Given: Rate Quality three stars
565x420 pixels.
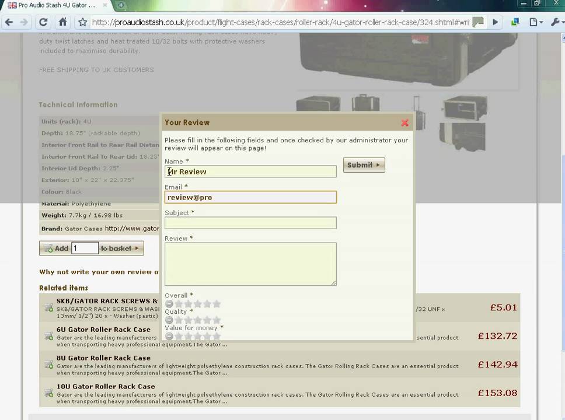Looking at the screenshot, I should point(197,320).
